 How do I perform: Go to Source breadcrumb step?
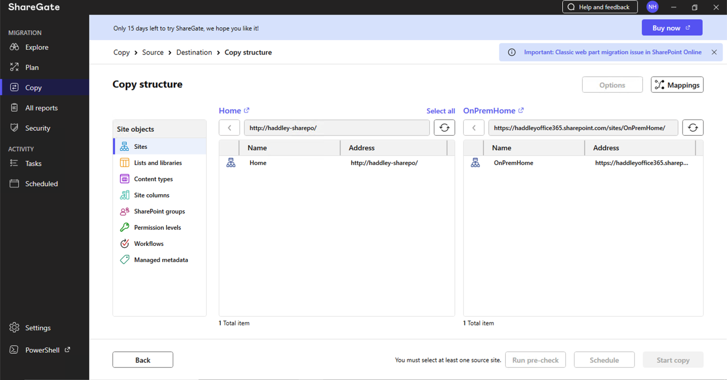(x=153, y=52)
